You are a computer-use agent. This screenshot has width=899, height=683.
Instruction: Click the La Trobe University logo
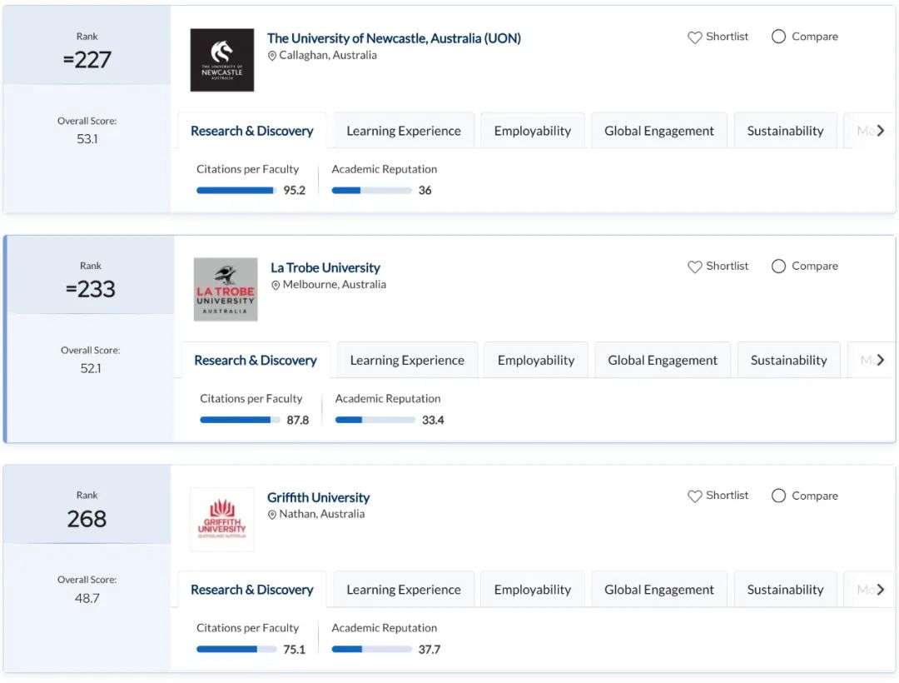[x=226, y=290]
